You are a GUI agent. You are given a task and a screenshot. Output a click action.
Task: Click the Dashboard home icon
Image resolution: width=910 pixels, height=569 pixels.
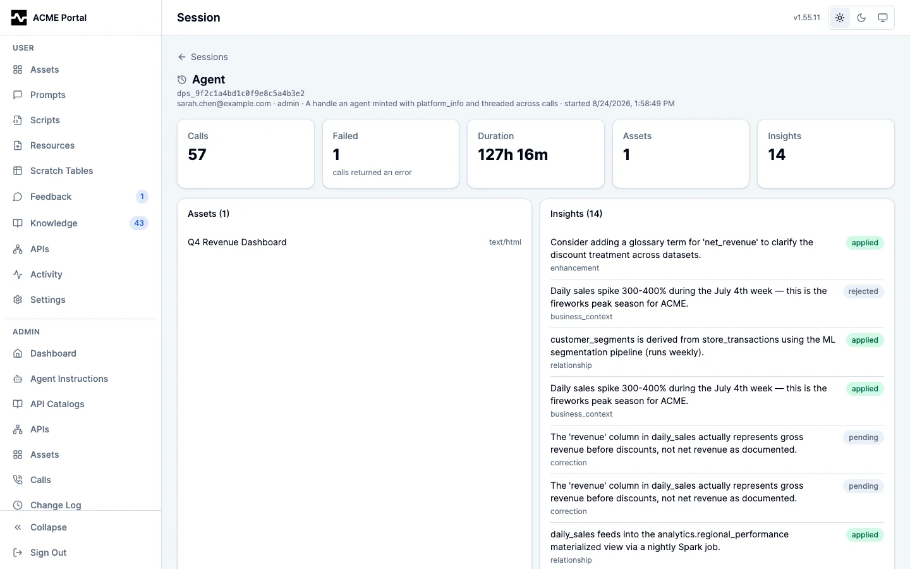[x=18, y=353]
